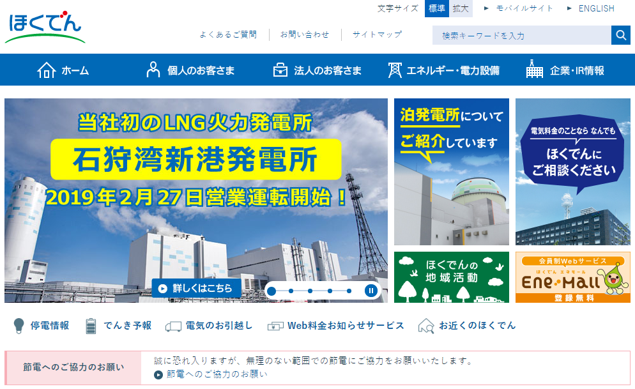635x389 pixels.
Task: Open the 石狩湾新港発電所 main banner
Action: [196, 201]
